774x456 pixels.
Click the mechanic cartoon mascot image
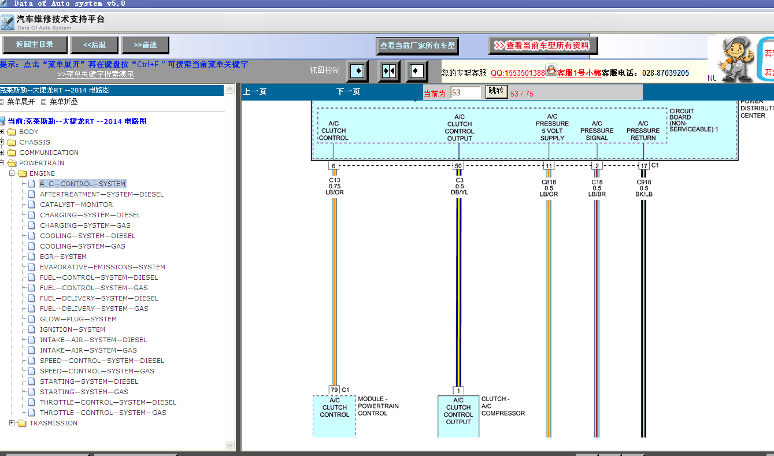(734, 60)
